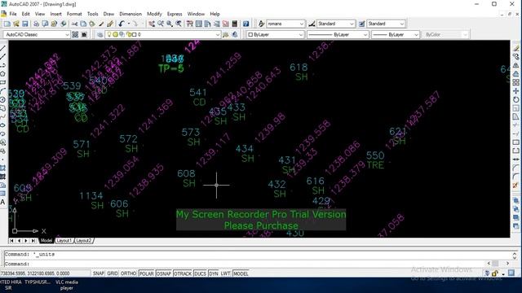The width and height of the screenshot is (522, 293).
Task: Select the Erase tool in Modify toolbar
Action: tap(515, 49)
